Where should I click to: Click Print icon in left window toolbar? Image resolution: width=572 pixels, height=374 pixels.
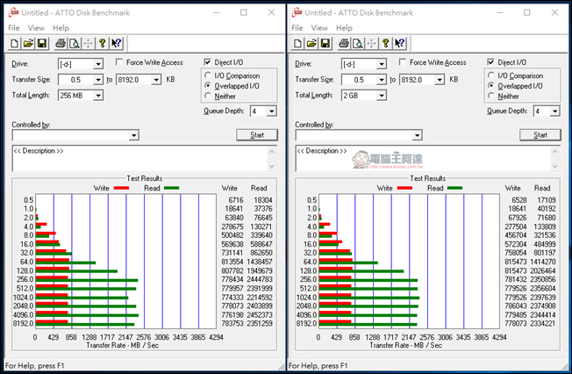tap(61, 44)
